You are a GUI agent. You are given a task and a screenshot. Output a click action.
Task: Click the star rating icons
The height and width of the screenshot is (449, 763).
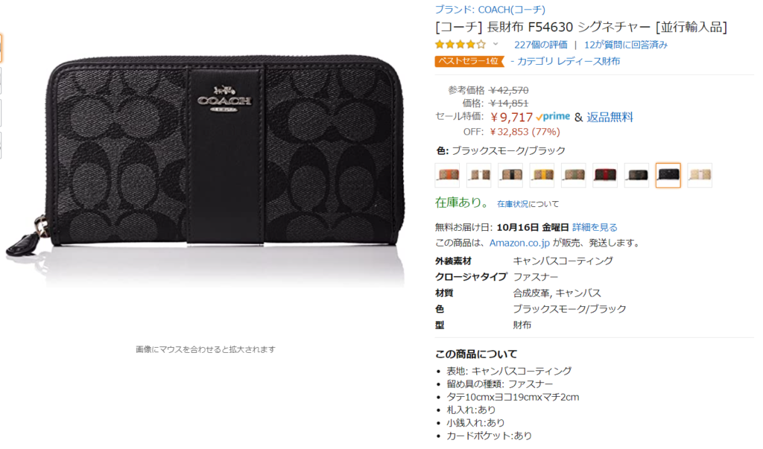coord(460,45)
